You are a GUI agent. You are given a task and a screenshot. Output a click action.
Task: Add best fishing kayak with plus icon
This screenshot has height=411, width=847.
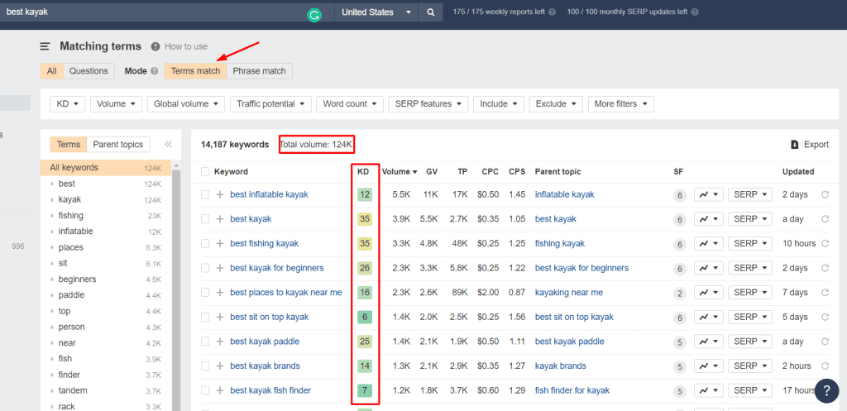(220, 244)
